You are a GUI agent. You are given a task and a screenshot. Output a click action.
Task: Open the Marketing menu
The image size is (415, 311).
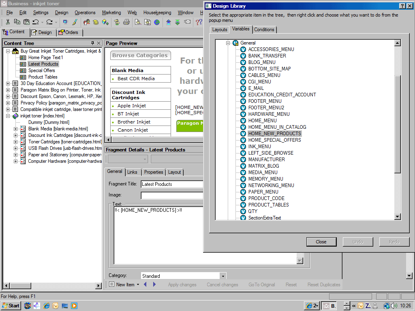111,13
